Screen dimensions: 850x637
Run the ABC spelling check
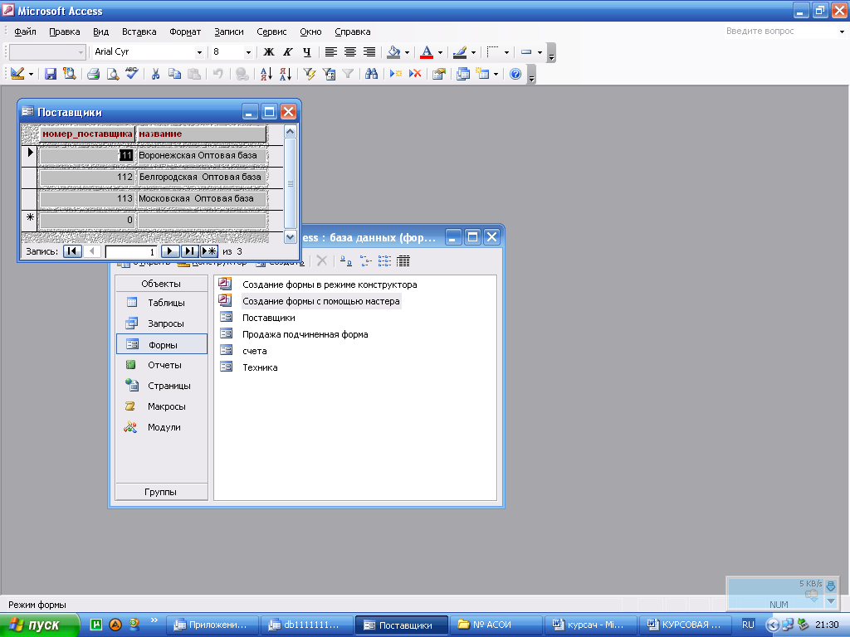pyautogui.click(x=132, y=74)
